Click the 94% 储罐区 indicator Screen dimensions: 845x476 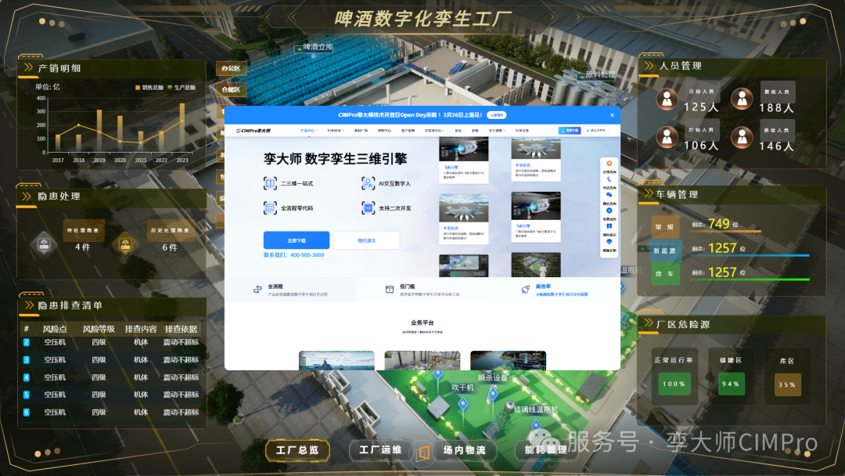pyautogui.click(x=731, y=384)
